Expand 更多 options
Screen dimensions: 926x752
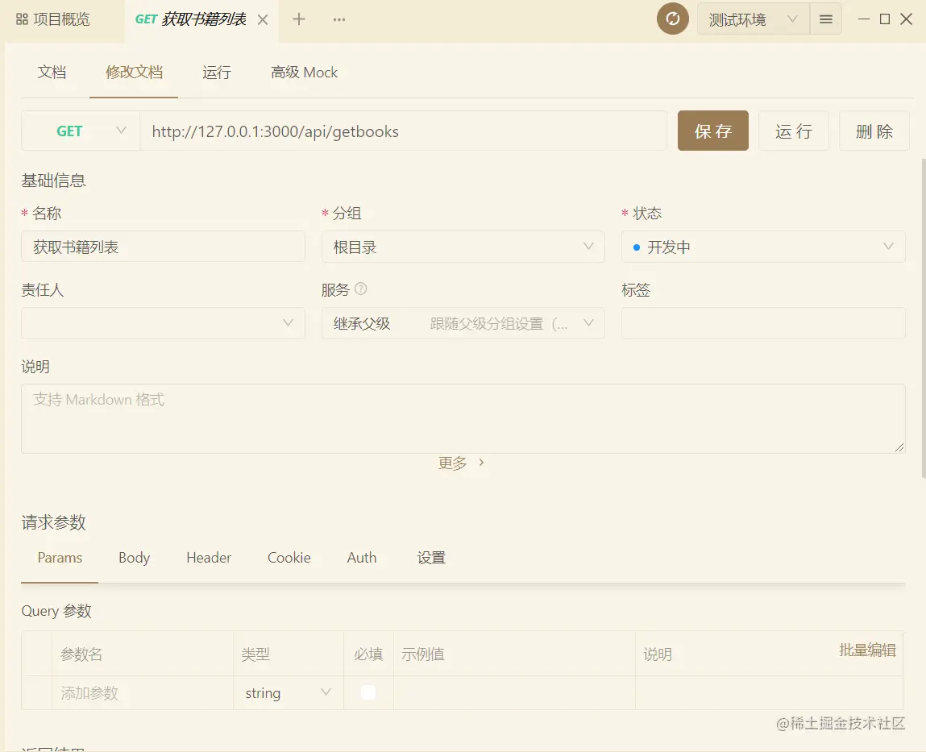coord(461,463)
